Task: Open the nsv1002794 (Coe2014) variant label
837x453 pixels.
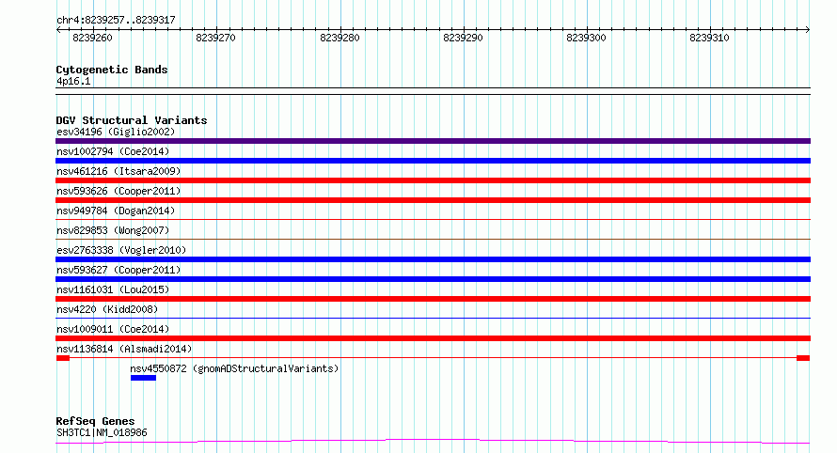Action: point(113,151)
